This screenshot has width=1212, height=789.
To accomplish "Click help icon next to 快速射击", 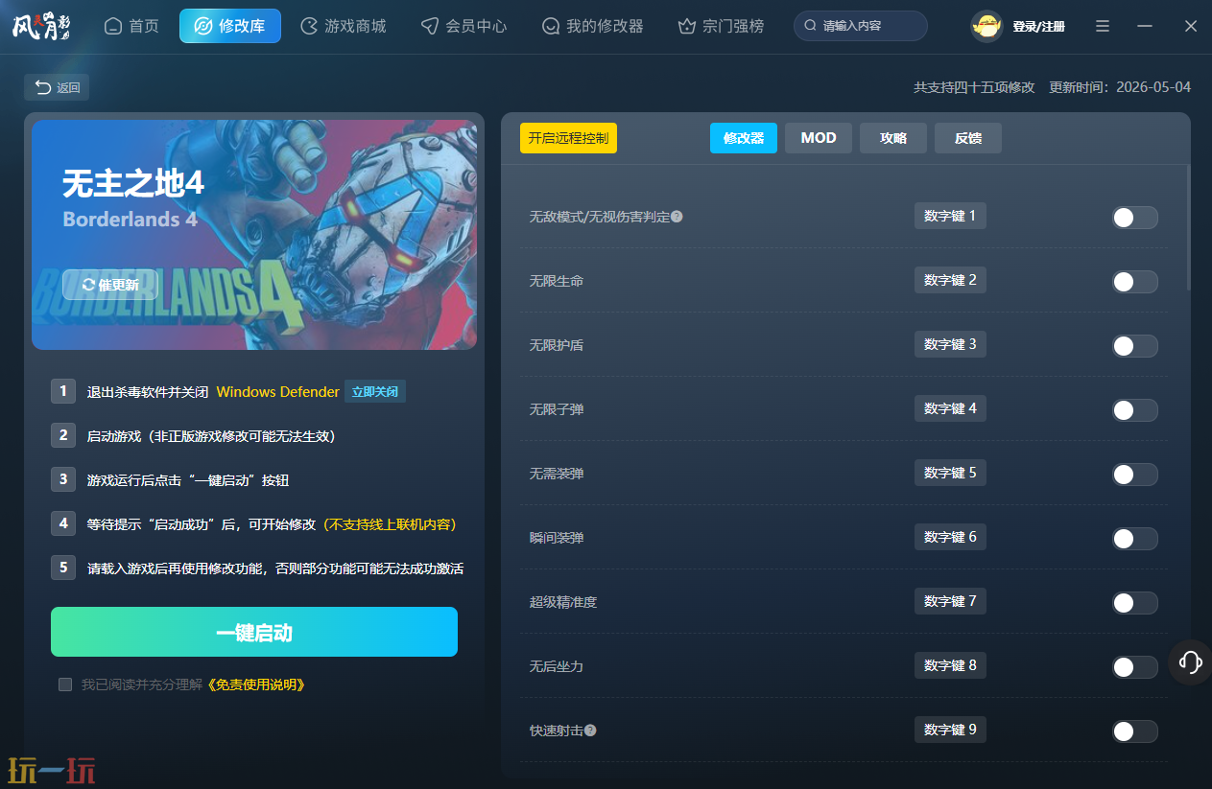I will [x=590, y=731].
